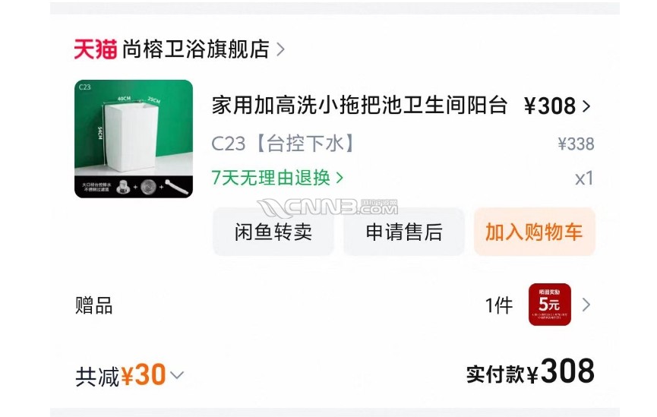Tap the crossed-out ¥338 original price
Image resolution: width=657 pixels, height=417 pixels.
(x=576, y=144)
